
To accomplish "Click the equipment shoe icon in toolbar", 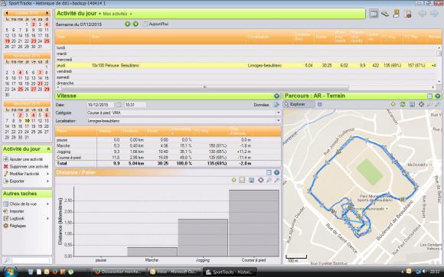I will click(385, 13).
